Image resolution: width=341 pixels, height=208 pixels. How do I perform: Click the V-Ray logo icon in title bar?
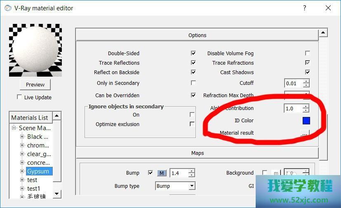(7, 8)
